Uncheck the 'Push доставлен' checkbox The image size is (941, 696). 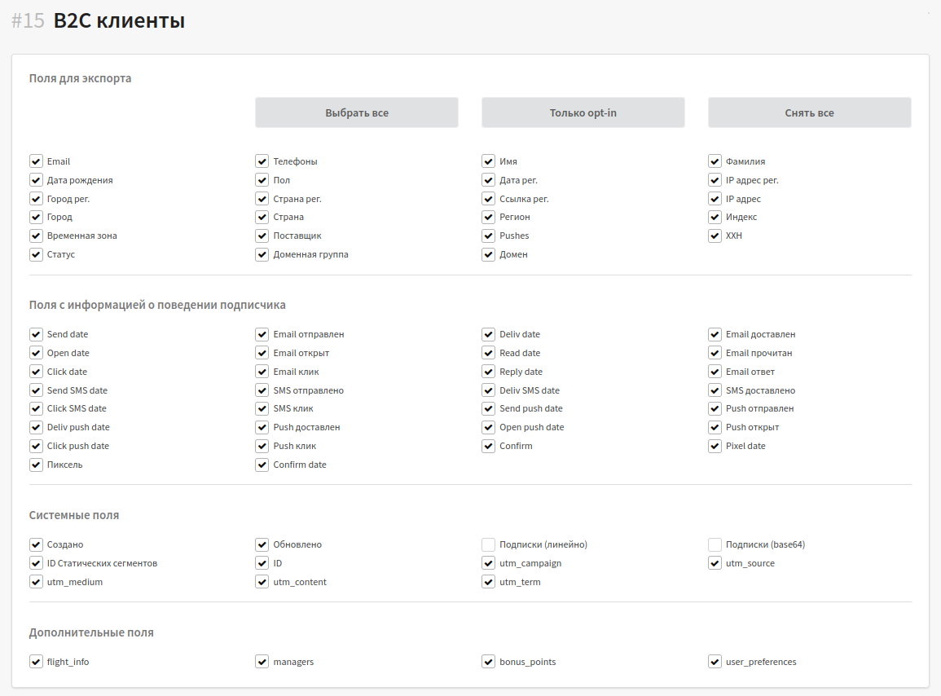click(262, 427)
